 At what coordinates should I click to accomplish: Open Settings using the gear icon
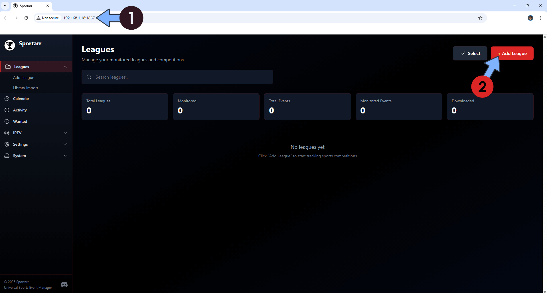(7, 144)
